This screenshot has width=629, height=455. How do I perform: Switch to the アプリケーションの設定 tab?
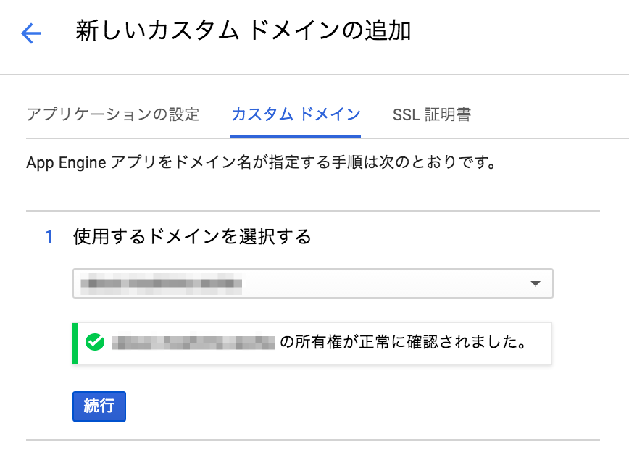113,114
